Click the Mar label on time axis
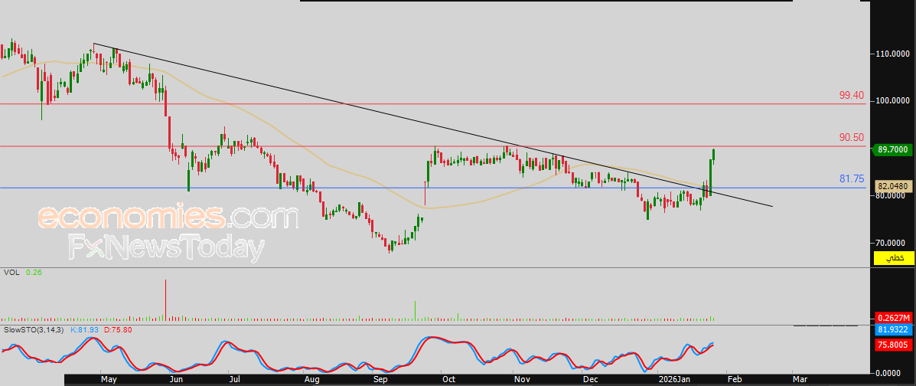This screenshot has width=916, height=386. (800, 380)
